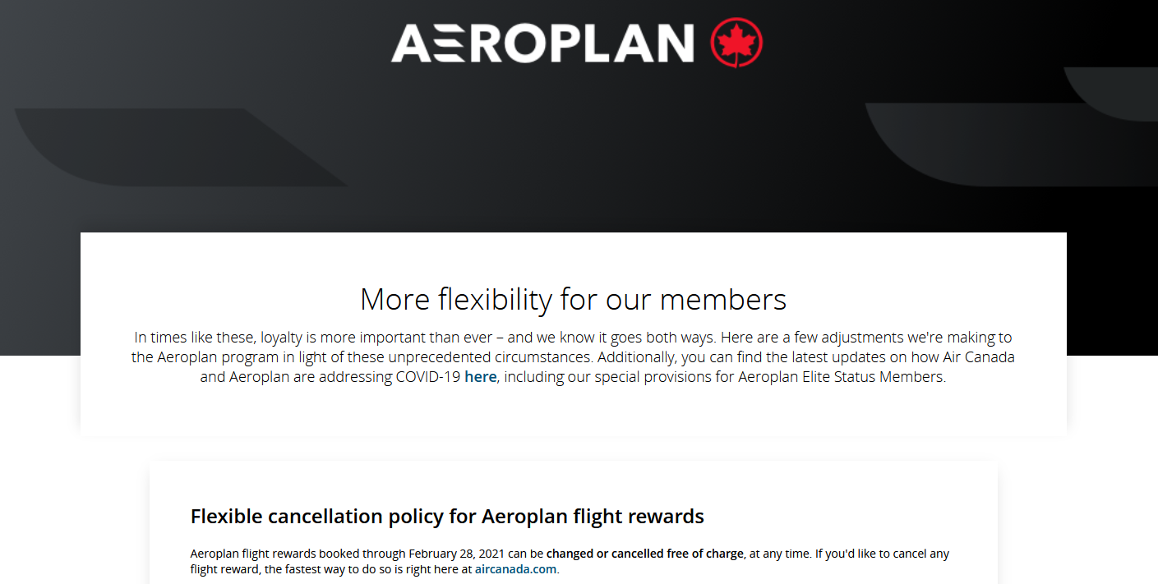Click the red maple leaf roundel icon
1158x584 pixels.
point(736,42)
